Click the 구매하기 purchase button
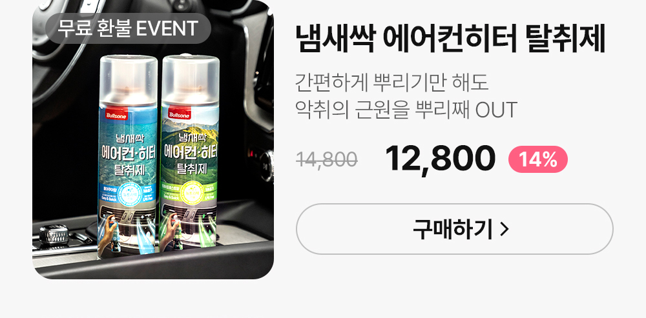Image resolution: width=646 pixels, height=318 pixels. (x=454, y=229)
